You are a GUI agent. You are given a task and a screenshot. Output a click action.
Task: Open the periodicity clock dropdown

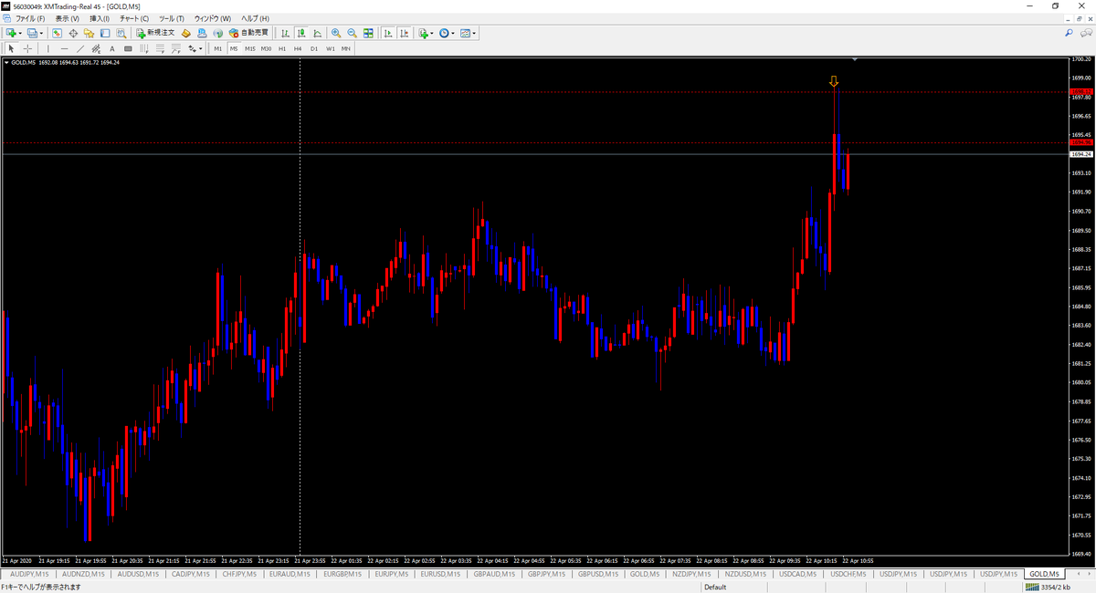[x=447, y=33]
